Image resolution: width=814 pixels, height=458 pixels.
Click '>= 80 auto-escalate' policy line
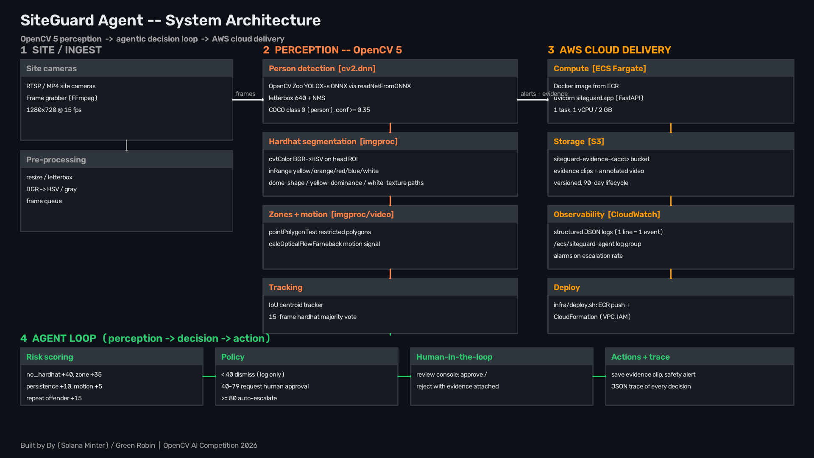[x=249, y=398]
